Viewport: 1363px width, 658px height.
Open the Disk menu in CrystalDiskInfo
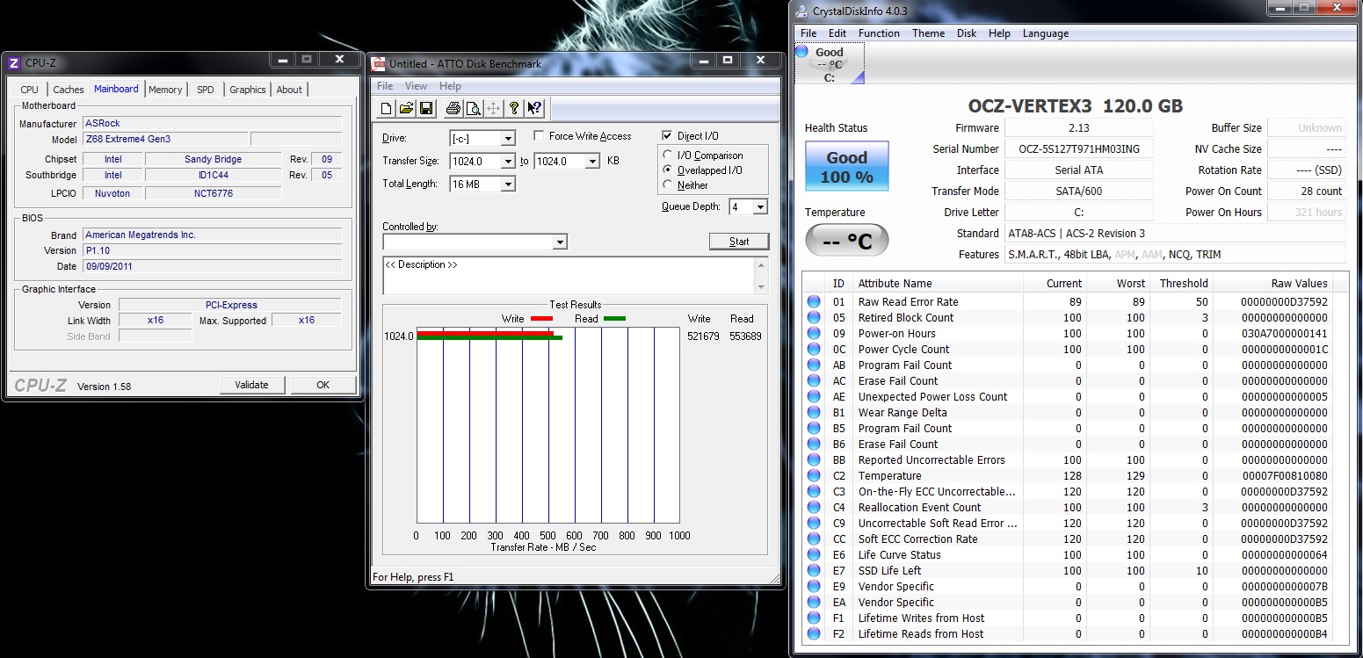pyautogui.click(x=967, y=33)
